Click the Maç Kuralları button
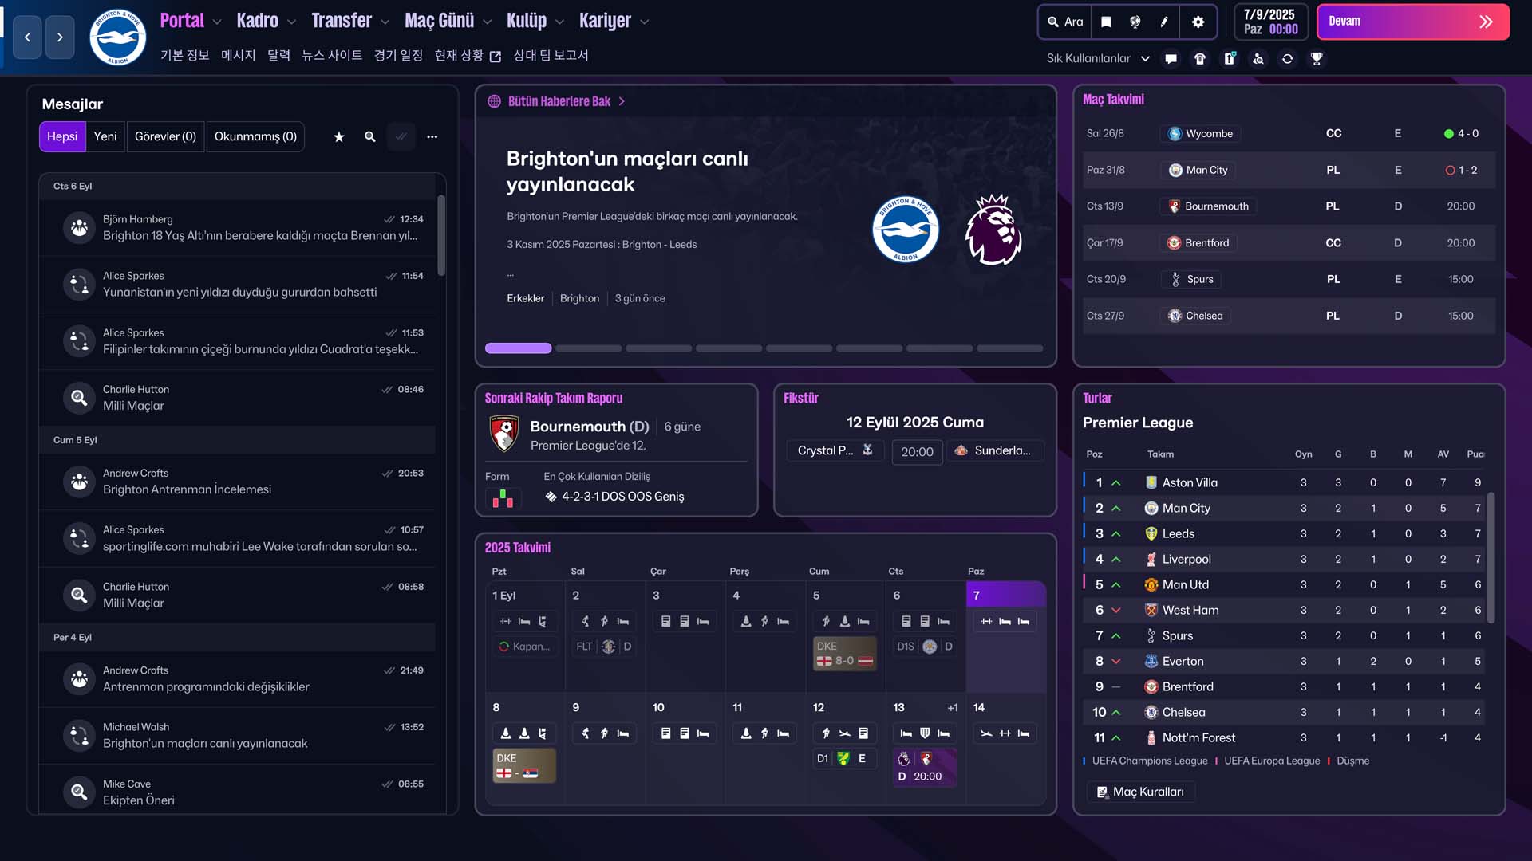Viewport: 1532px width, 861px height. [x=1141, y=792]
